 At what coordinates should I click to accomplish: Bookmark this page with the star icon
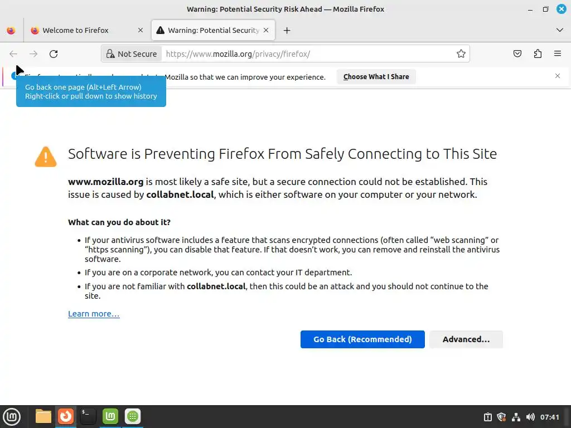click(x=461, y=54)
